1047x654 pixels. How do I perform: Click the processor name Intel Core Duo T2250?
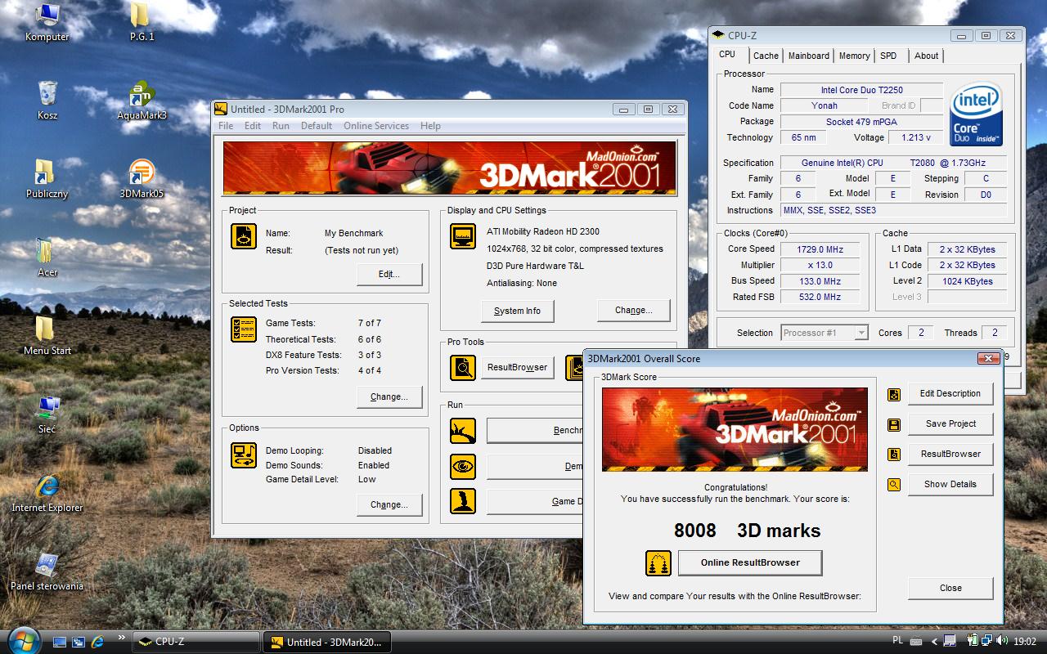[x=861, y=90]
